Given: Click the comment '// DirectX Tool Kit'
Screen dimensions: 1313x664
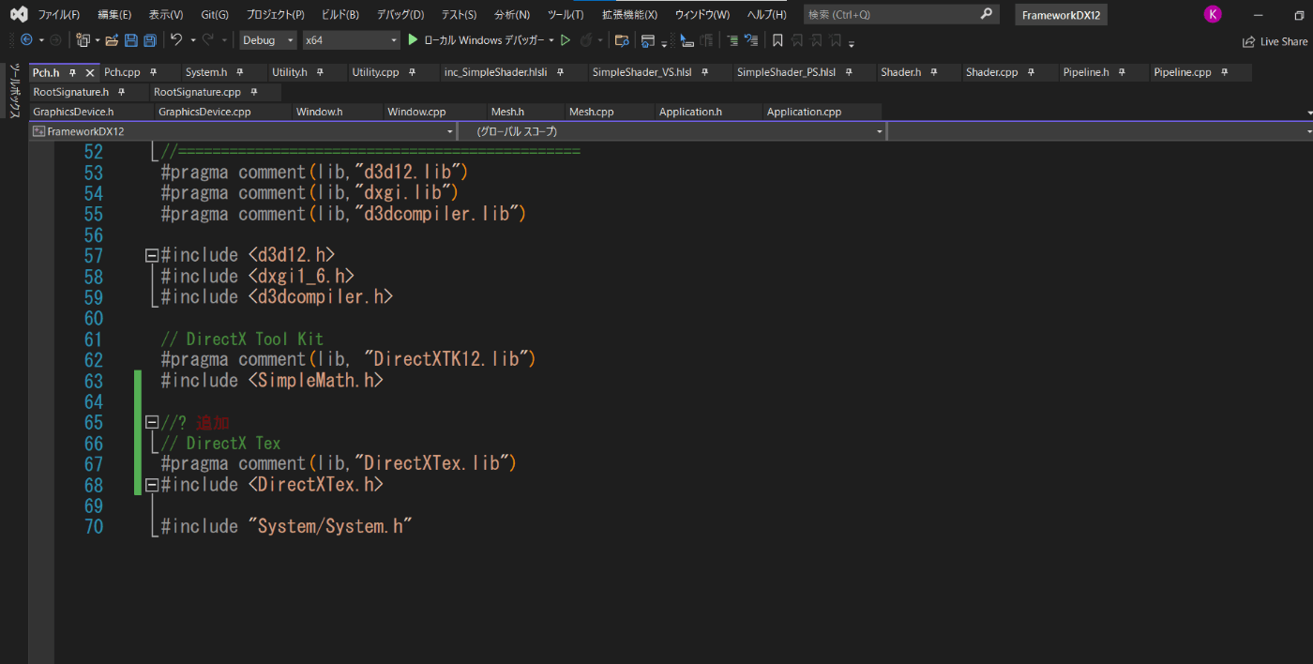Looking at the screenshot, I should coord(242,339).
